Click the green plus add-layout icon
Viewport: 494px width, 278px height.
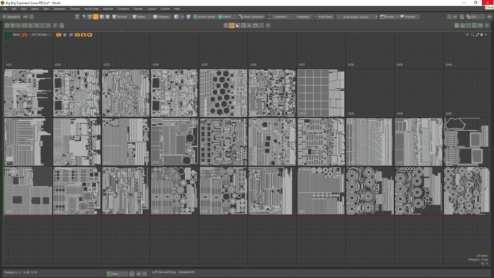[x=55, y=25]
